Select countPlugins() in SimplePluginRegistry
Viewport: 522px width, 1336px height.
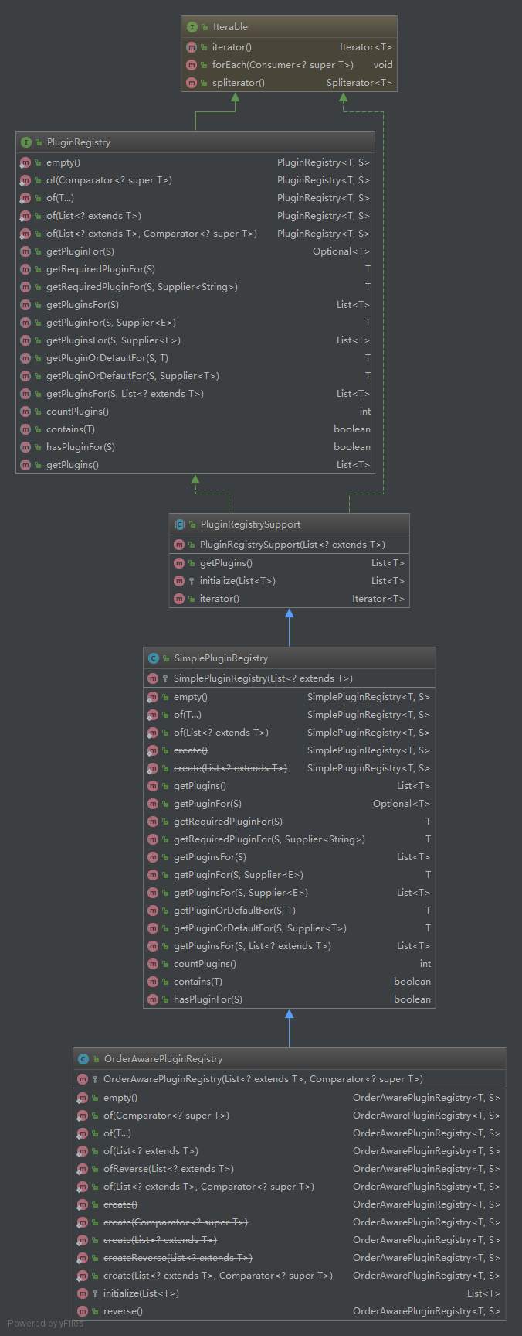205,964
